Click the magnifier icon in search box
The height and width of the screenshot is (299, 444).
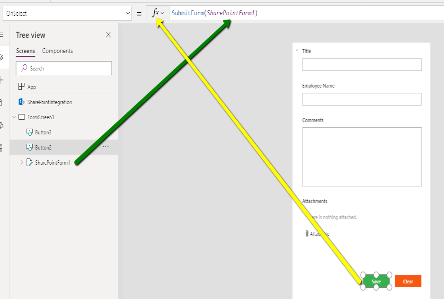[24, 68]
